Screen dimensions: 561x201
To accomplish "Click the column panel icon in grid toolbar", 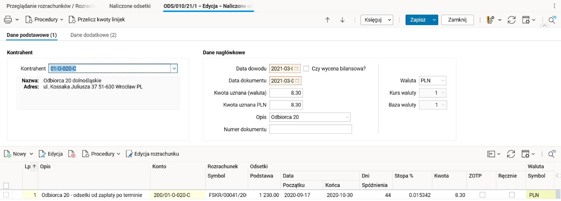I will pos(491,154).
